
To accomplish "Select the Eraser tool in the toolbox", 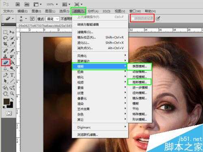I will (6, 62).
